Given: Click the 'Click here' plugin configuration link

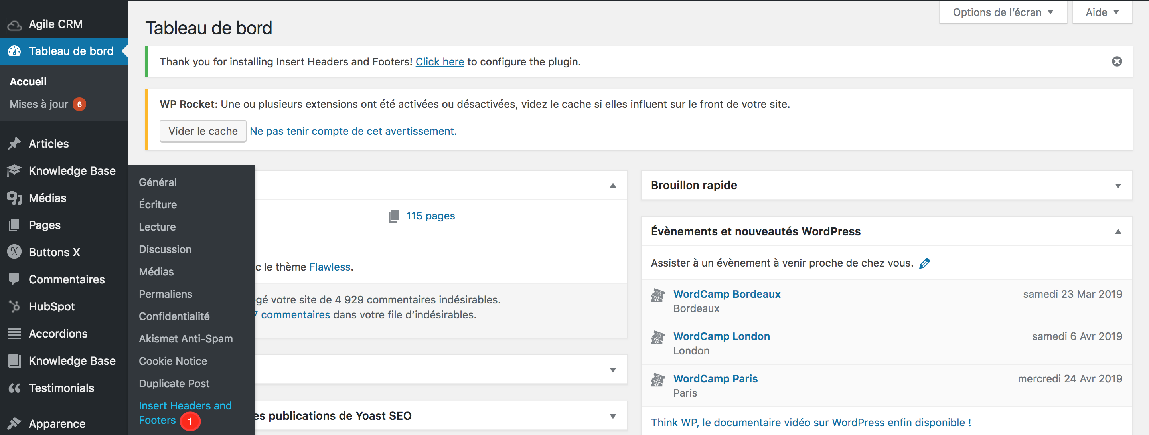Looking at the screenshot, I should pyautogui.click(x=440, y=61).
